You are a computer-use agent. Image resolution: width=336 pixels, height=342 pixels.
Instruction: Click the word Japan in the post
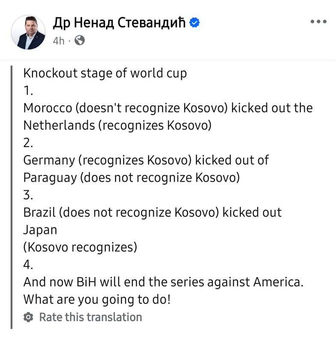click(40, 230)
